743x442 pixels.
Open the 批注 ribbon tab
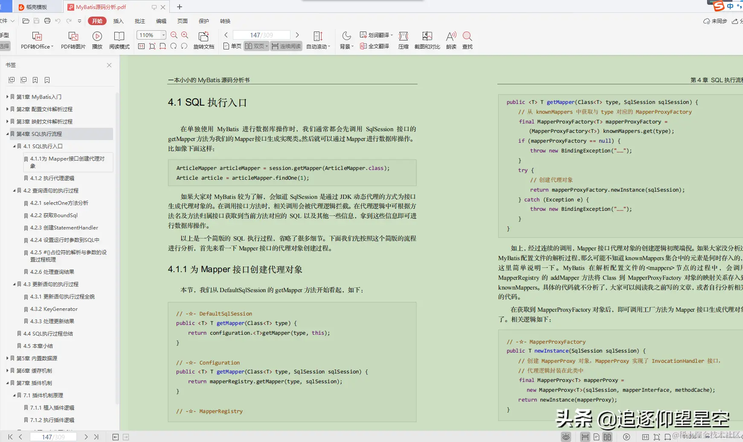139,21
